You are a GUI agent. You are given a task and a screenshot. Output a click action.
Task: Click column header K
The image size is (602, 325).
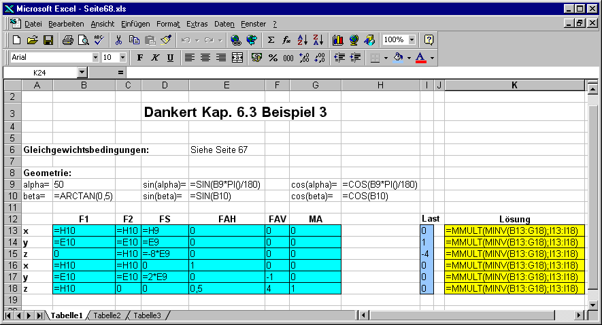(514, 84)
